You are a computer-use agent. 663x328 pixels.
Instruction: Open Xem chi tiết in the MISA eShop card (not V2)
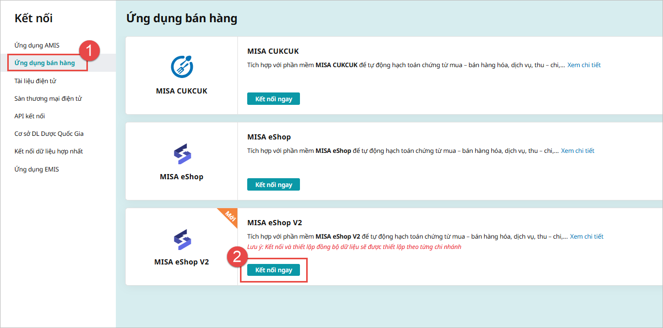(578, 151)
